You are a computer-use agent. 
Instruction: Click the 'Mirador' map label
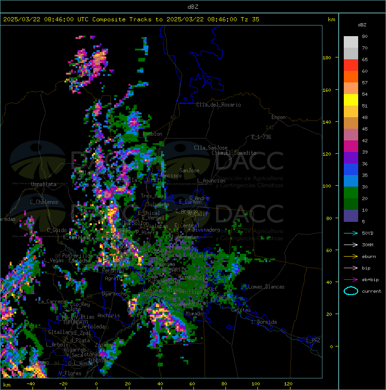(195, 314)
